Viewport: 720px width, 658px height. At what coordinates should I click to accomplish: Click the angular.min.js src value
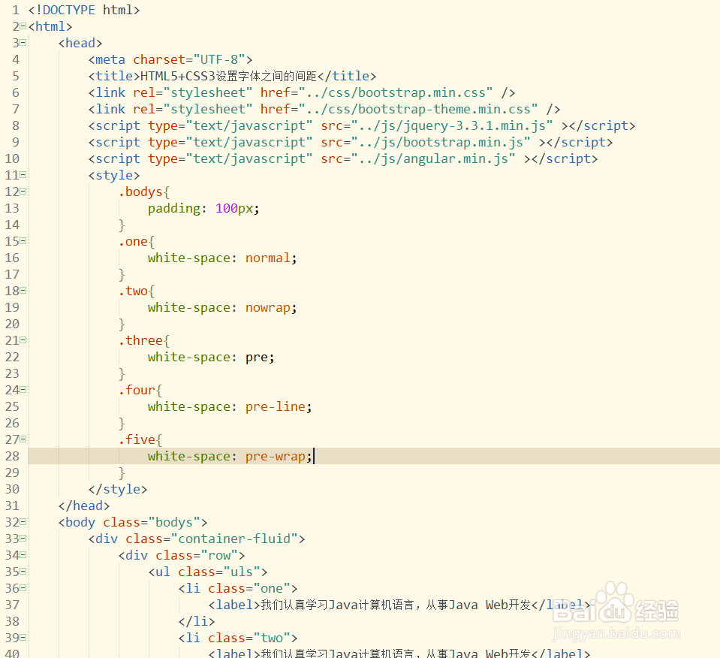coord(433,159)
